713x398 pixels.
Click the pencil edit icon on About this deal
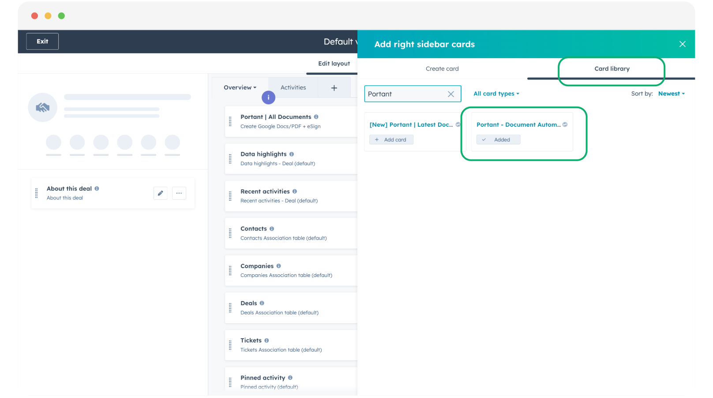[x=160, y=193]
